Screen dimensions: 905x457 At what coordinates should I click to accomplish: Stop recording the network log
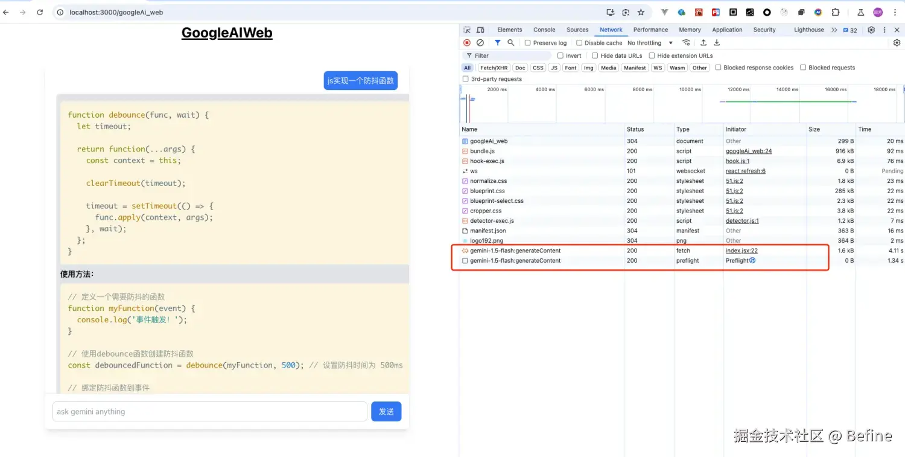point(467,43)
